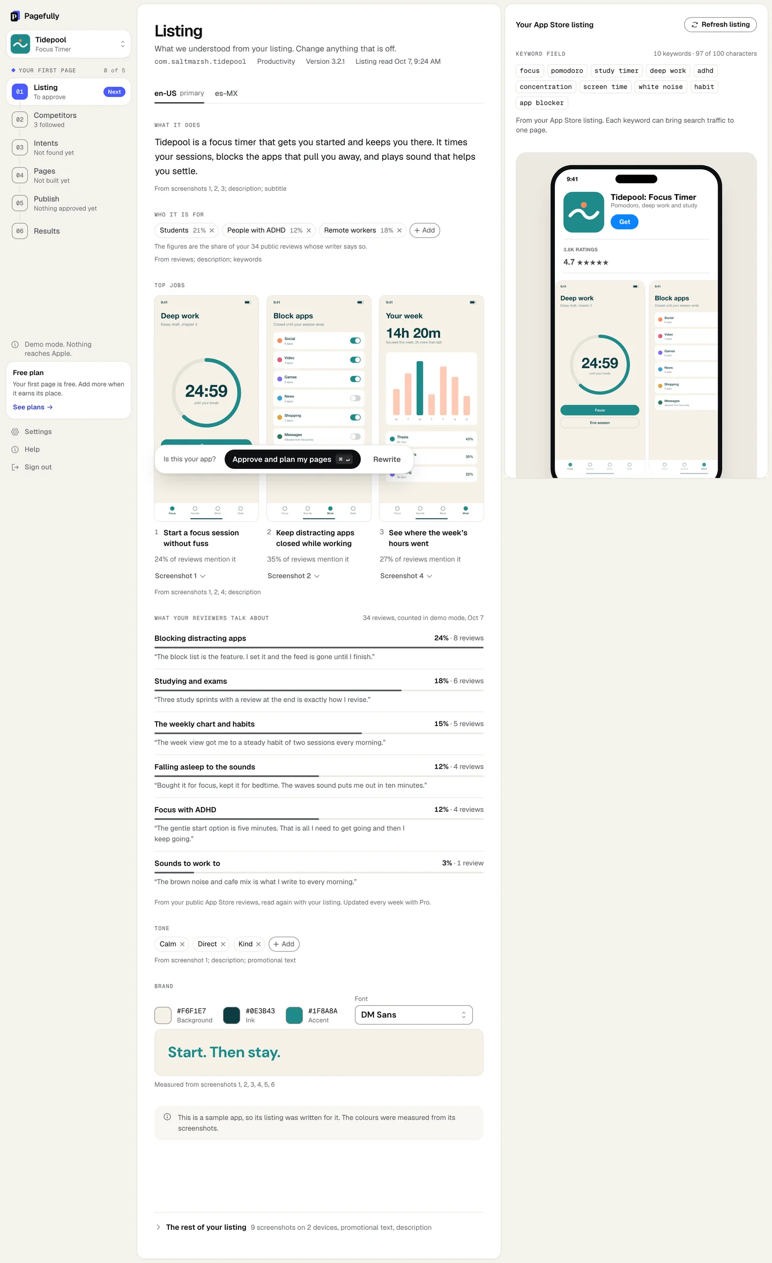Go to step 03 Intents
Screen dimensions: 772x1263
[x=69, y=147]
